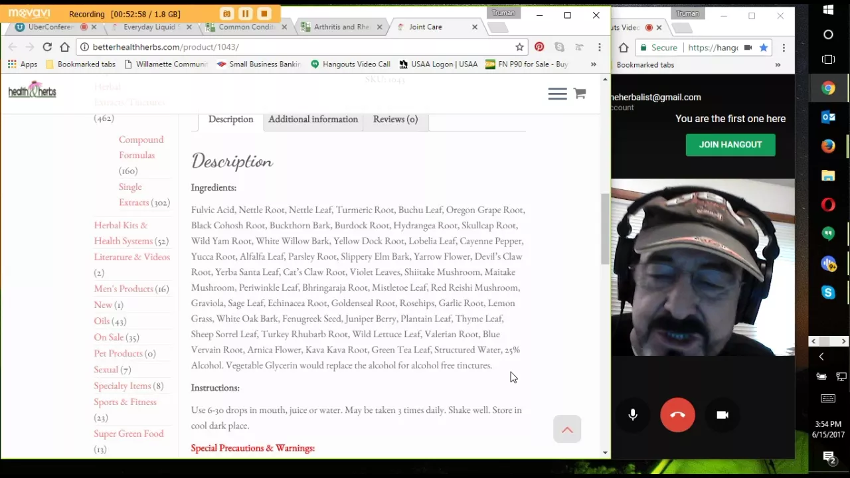Reload the betterhealthherbs page
The width and height of the screenshot is (850, 478).
(x=47, y=47)
